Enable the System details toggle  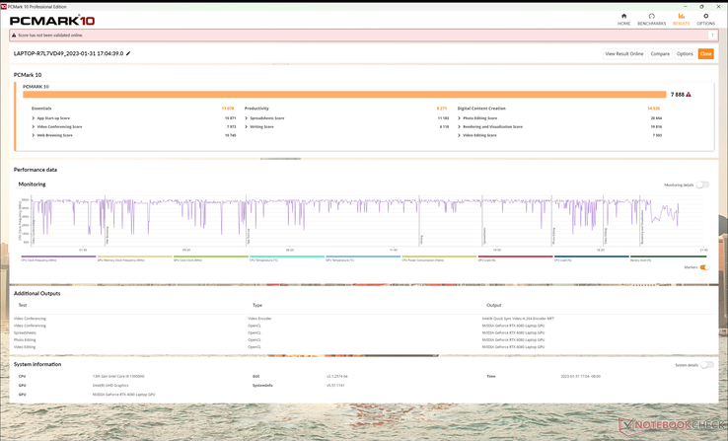click(x=706, y=365)
